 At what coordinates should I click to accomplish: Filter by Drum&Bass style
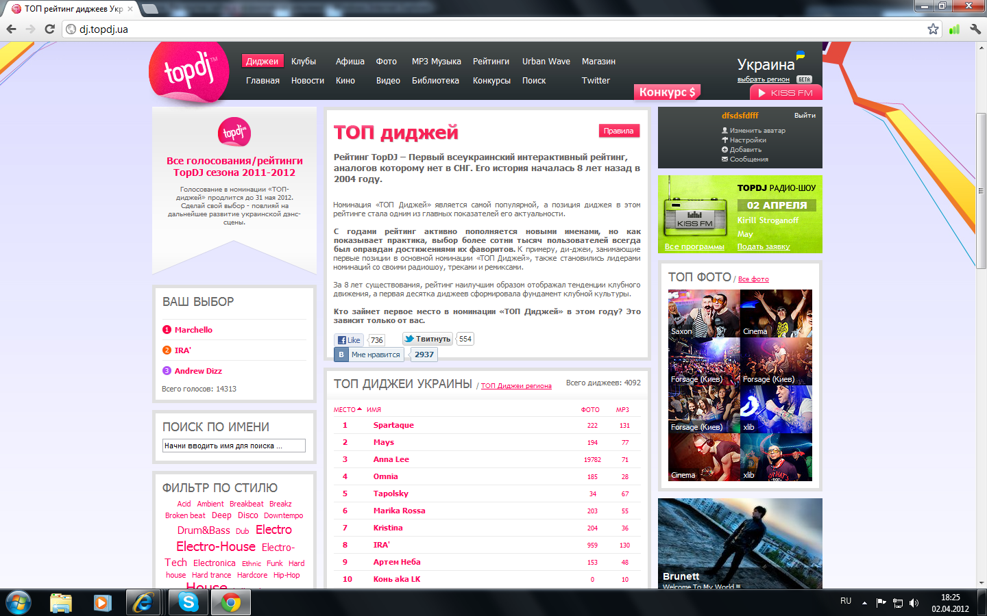pos(204,530)
